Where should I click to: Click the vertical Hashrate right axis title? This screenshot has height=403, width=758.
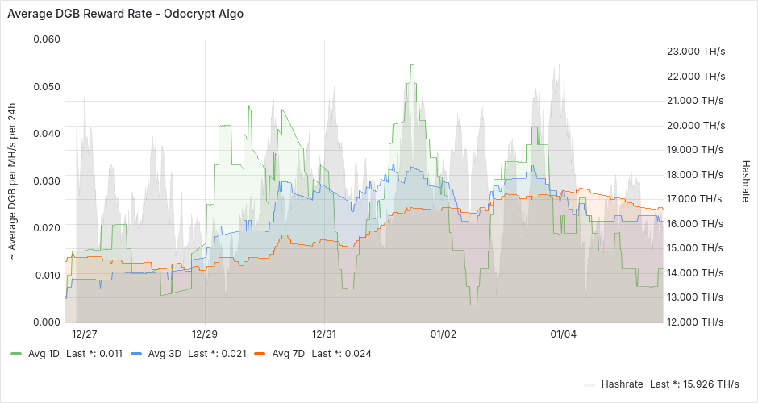click(x=745, y=180)
